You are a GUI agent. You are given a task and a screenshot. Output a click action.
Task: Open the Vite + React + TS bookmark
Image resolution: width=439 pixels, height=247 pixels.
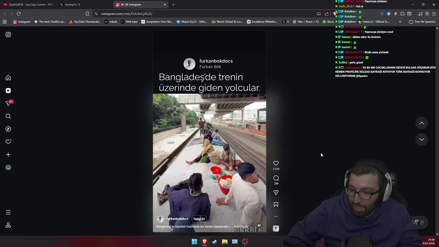tap(305, 22)
